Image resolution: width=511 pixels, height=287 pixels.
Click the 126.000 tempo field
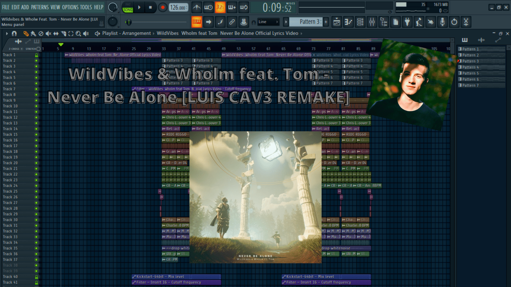tap(179, 7)
